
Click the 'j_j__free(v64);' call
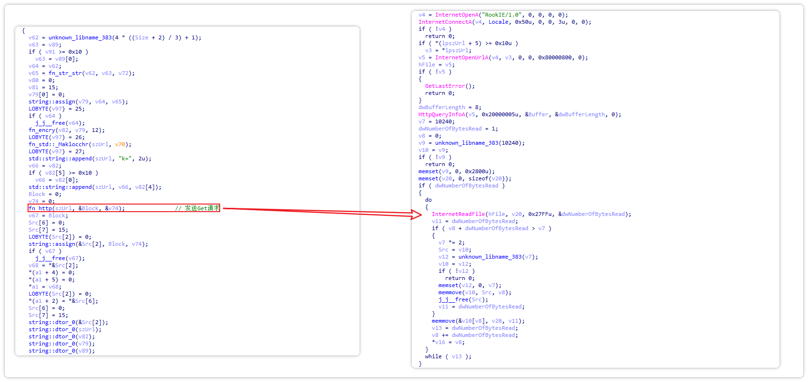(60, 123)
